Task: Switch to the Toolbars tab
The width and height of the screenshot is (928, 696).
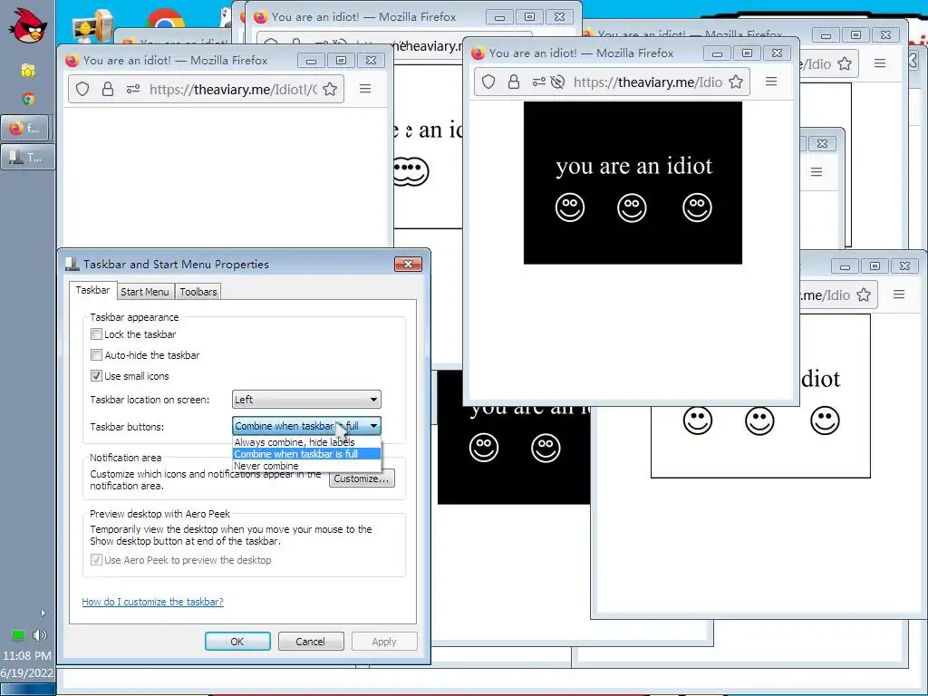Action: [198, 292]
